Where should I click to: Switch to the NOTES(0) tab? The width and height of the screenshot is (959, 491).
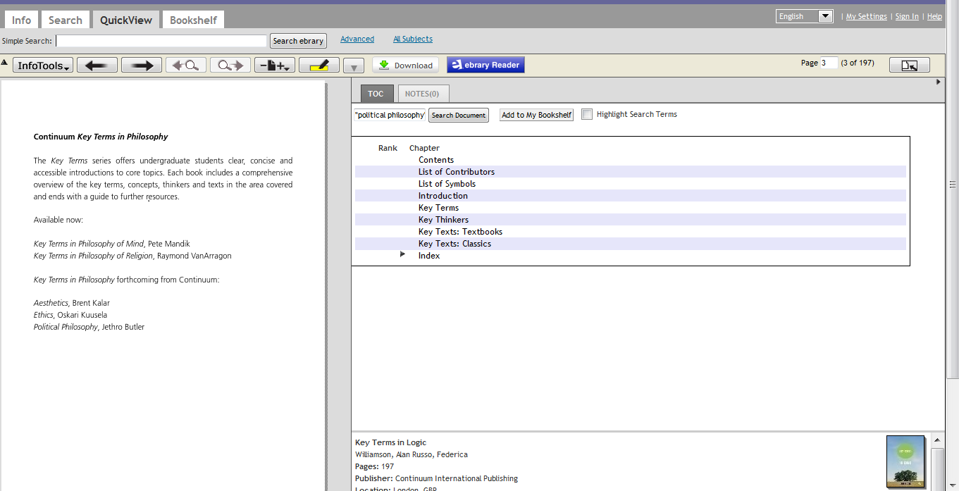[422, 94]
